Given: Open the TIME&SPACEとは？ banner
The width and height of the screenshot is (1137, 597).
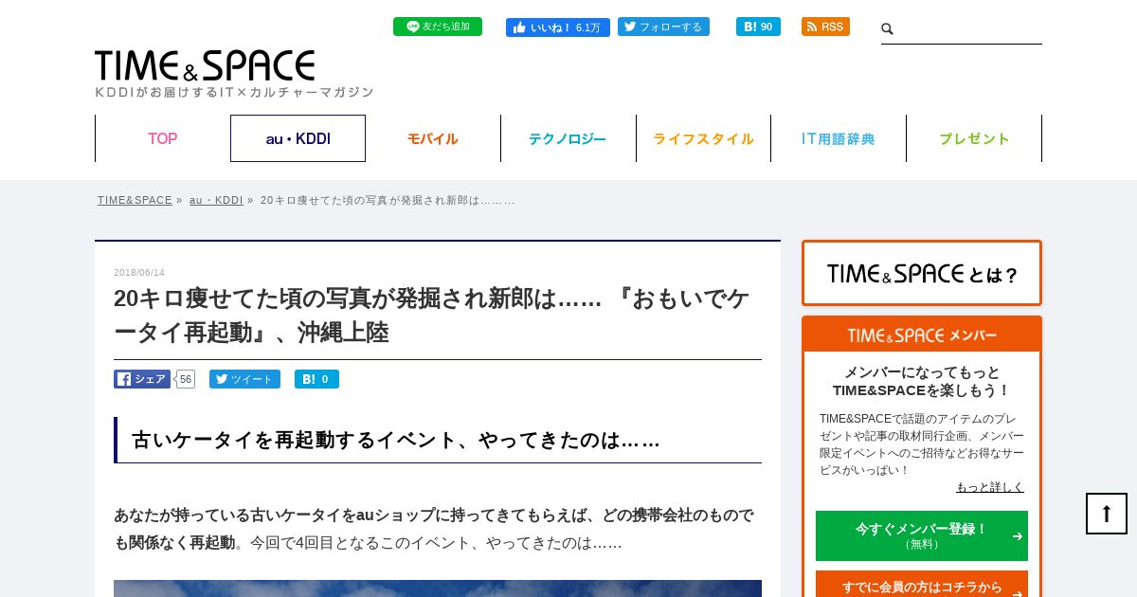Looking at the screenshot, I should tap(922, 273).
